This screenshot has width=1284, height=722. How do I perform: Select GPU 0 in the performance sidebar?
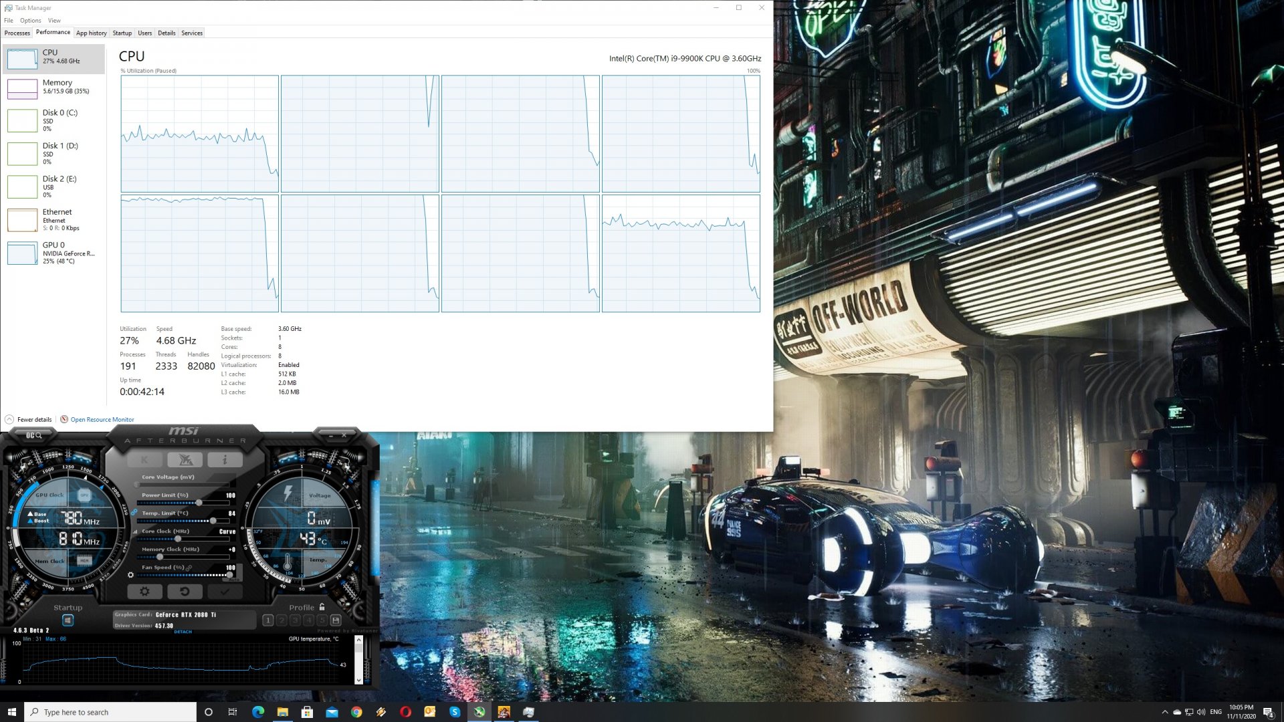52,253
